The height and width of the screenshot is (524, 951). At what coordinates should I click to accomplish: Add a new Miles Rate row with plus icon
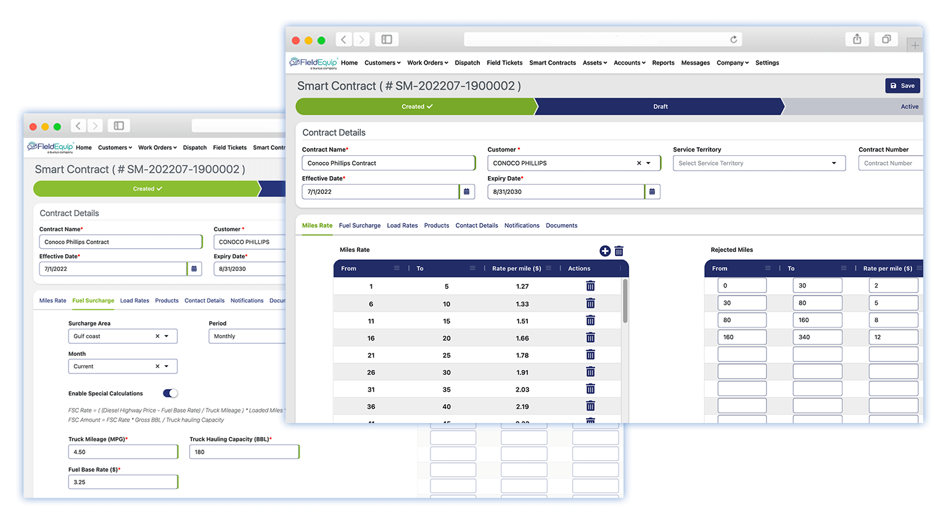(605, 251)
